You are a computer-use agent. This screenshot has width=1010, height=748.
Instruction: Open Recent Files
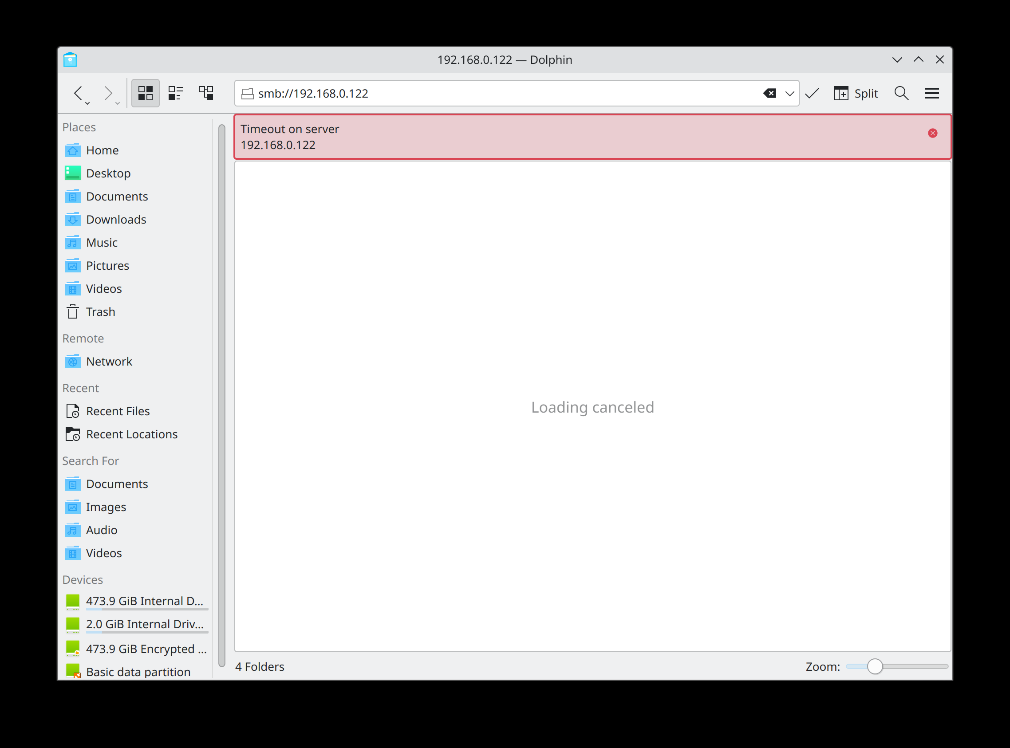tap(136, 411)
